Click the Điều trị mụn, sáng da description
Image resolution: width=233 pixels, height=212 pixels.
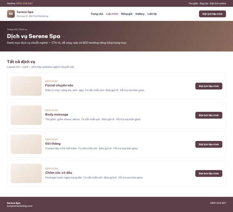95,90
